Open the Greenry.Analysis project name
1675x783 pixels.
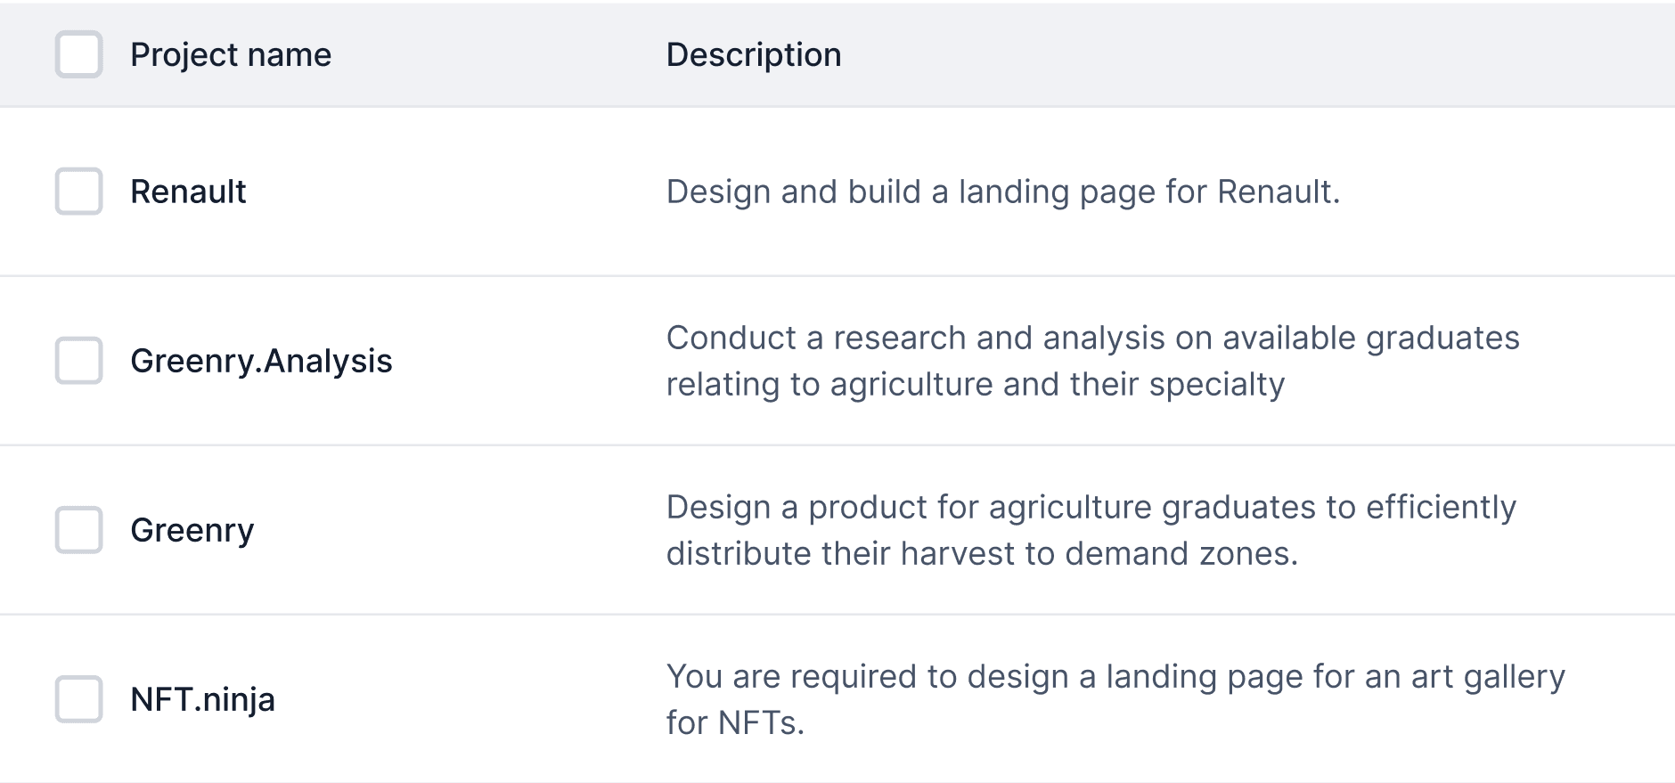261,361
